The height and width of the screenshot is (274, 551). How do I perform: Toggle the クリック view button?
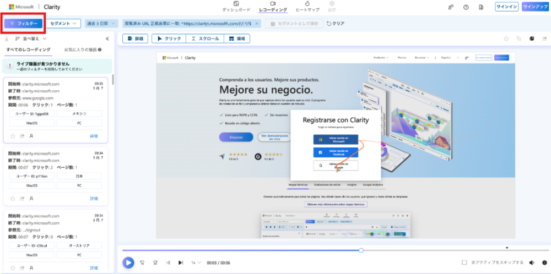click(169, 39)
